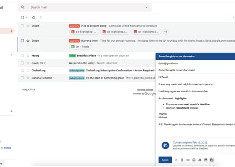Send the email to David

165,160
